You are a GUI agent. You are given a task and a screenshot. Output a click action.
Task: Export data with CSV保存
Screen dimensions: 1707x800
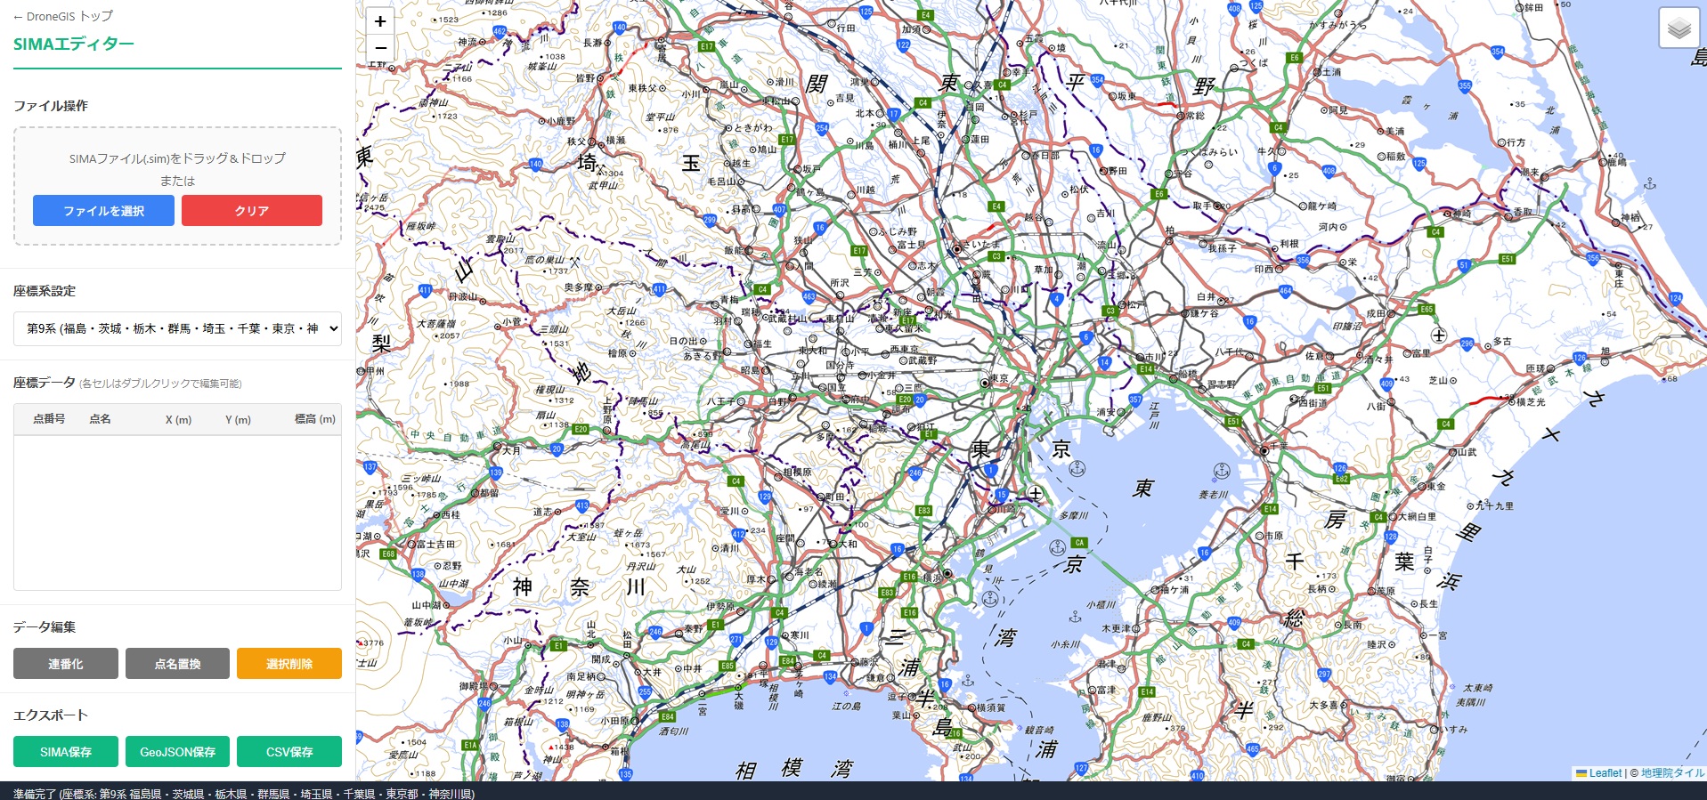tap(289, 752)
